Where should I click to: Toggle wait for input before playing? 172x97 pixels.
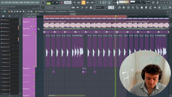79,2
